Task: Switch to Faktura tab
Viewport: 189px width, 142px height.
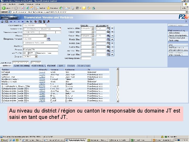Action: pos(71,66)
